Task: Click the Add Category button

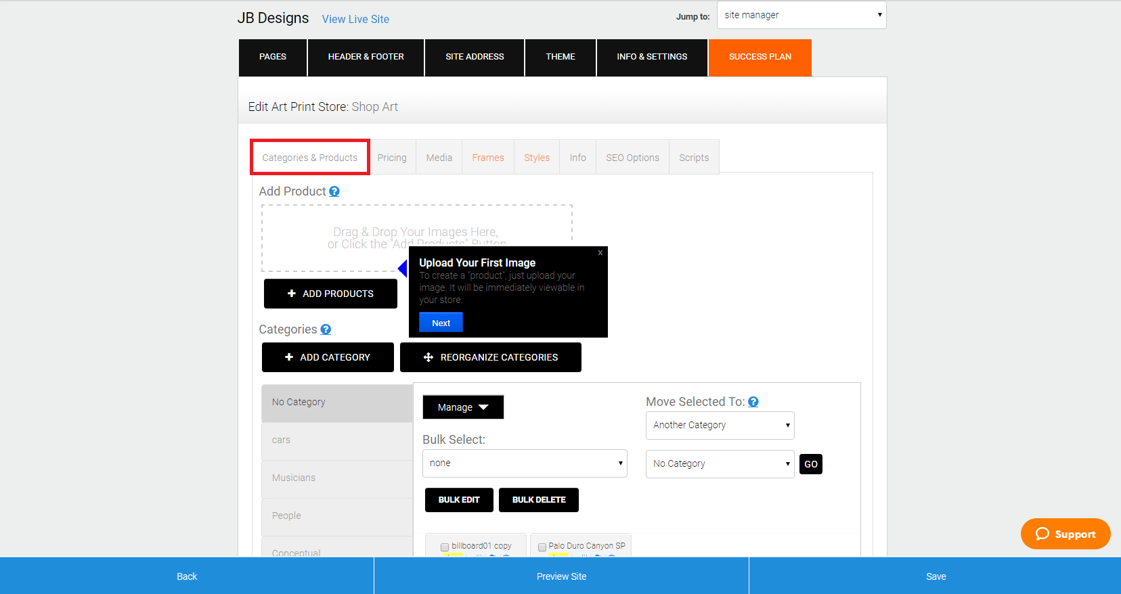Action: coord(328,357)
